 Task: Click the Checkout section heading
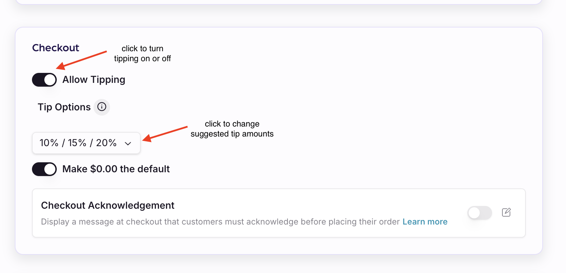pyautogui.click(x=56, y=48)
